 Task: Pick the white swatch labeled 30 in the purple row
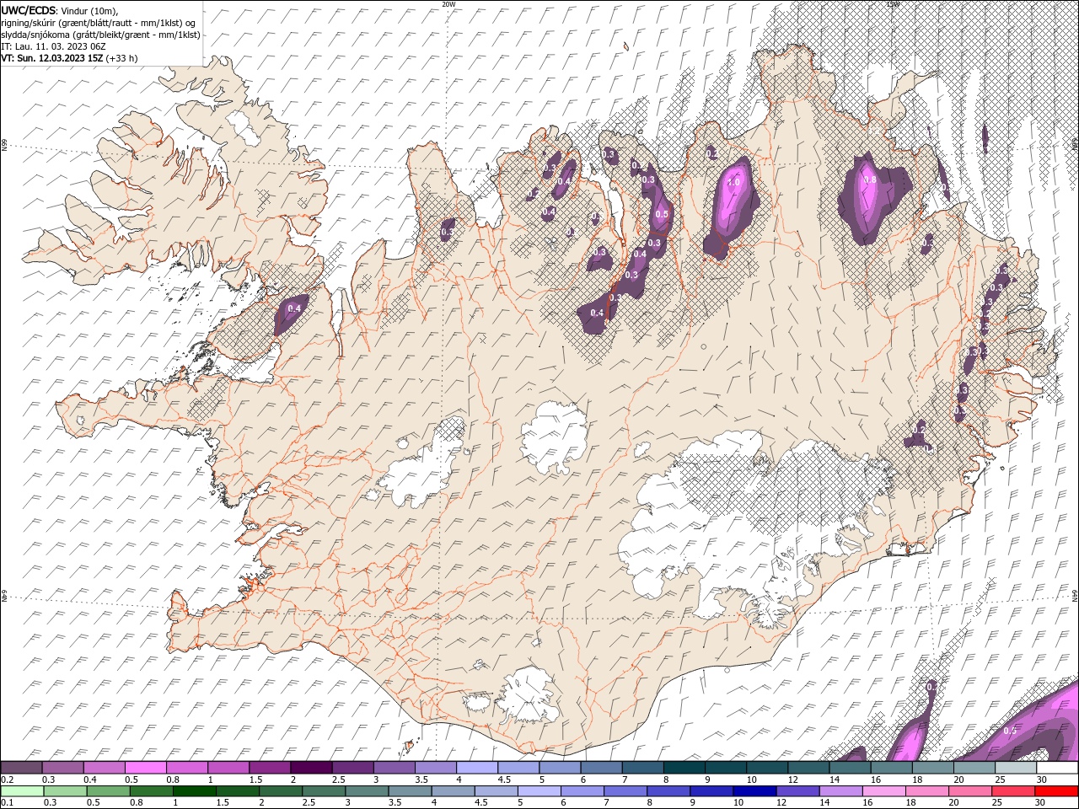pyautogui.click(x=1057, y=768)
